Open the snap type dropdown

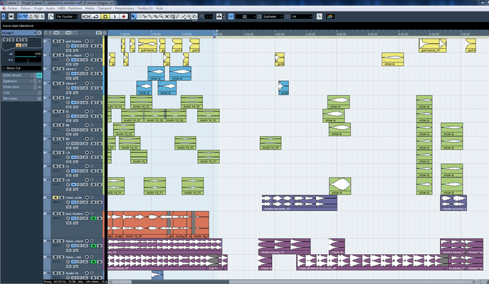[x=246, y=16]
